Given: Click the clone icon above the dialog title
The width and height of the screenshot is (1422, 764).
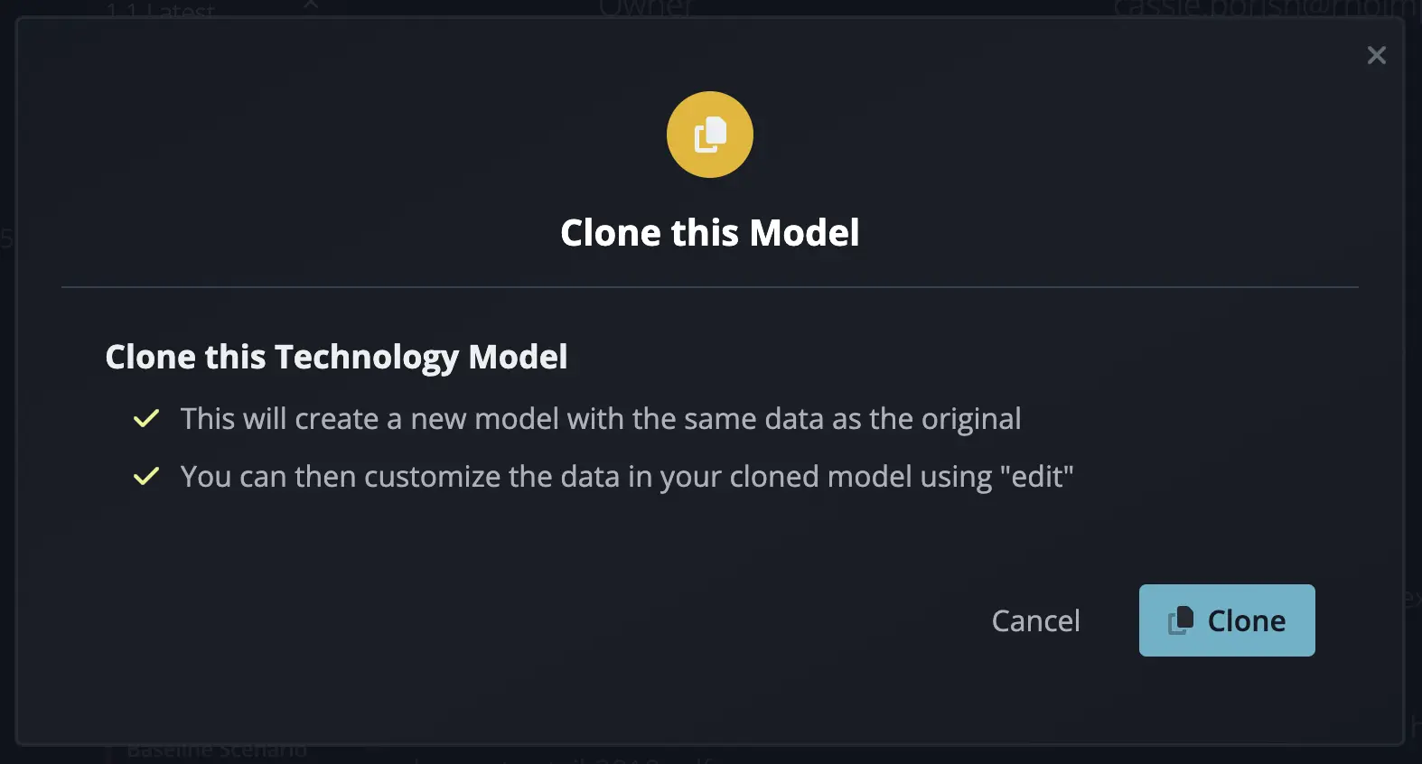Looking at the screenshot, I should 710,135.
